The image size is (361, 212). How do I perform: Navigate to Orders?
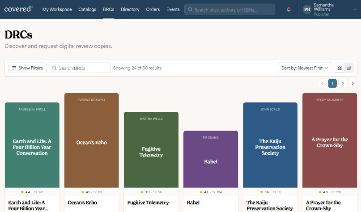pyautogui.click(x=153, y=9)
